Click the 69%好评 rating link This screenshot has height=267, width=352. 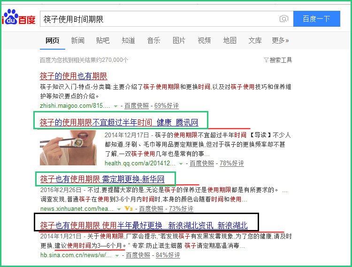coord(167,106)
